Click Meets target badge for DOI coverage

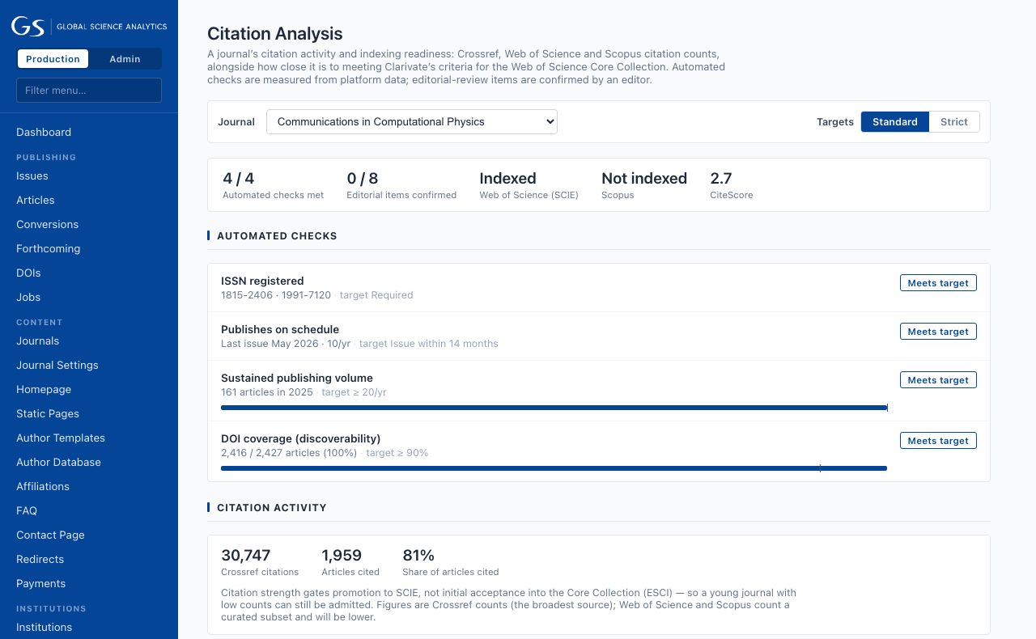938,441
